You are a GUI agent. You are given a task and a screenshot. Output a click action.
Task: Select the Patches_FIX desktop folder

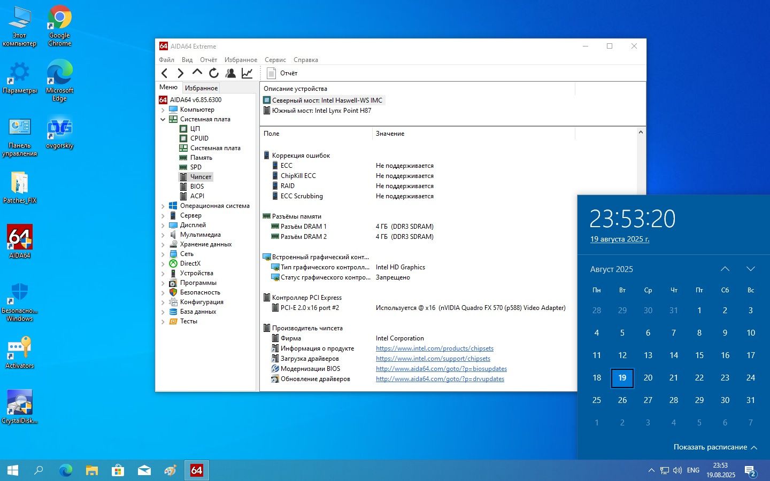(20, 188)
